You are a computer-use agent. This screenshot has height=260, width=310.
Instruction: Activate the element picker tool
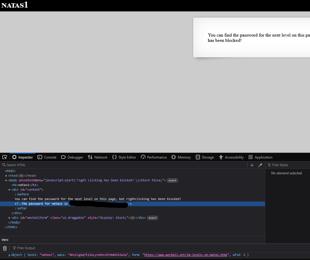click(5, 157)
